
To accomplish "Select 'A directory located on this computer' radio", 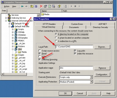I will (x=56, y=34).
